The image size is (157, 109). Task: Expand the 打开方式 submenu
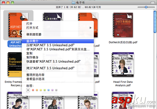(58, 28)
